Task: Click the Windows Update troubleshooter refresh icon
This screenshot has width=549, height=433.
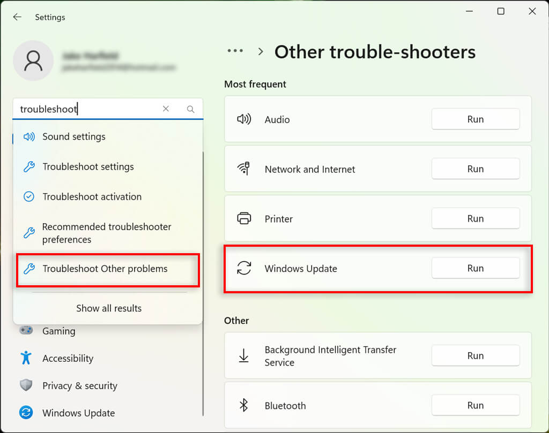Action: pos(244,268)
